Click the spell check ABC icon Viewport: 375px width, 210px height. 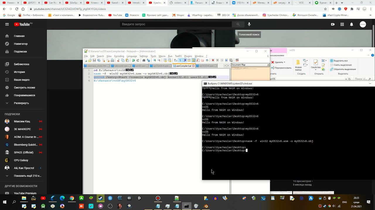click(x=237, y=60)
